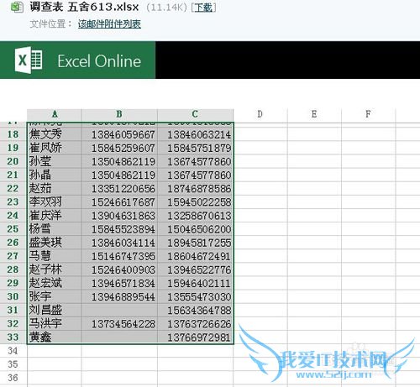Viewport: 420px width, 387px height.
Task: Click the Excel Online title text
Action: coord(99,61)
